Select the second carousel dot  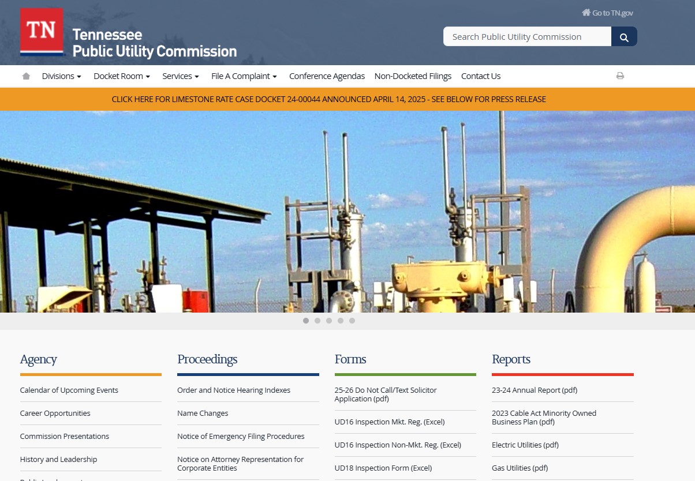click(317, 321)
